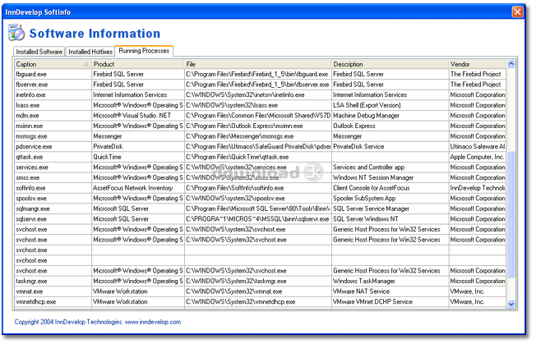Sort by the Description column header
Screen dimensions: 536x344
tap(390, 64)
